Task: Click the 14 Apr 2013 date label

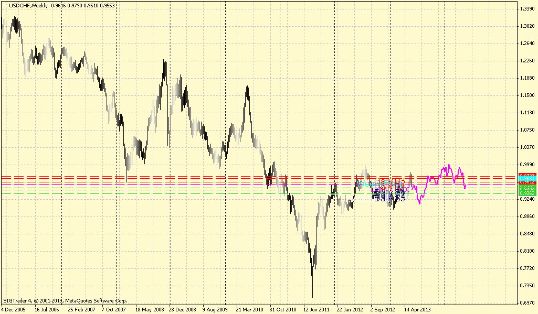Action: [418, 309]
